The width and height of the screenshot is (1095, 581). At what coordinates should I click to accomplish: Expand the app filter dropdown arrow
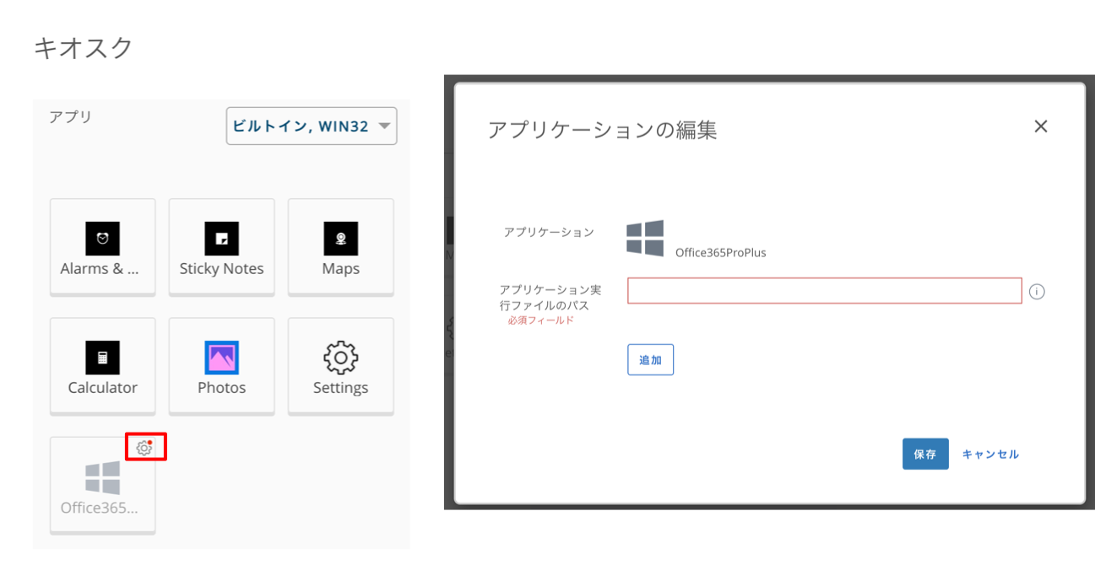click(x=384, y=126)
